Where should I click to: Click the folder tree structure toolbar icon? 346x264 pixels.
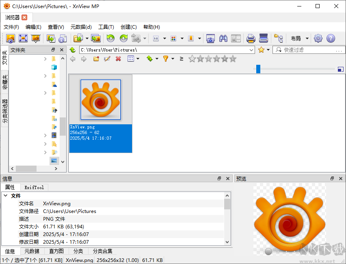point(278,38)
